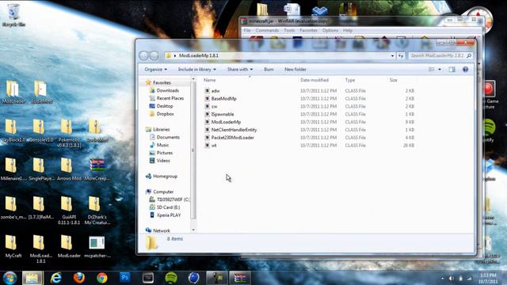The height and width of the screenshot is (285, 507).
Task: Open Spotify from the taskbar
Action: (x=171, y=278)
